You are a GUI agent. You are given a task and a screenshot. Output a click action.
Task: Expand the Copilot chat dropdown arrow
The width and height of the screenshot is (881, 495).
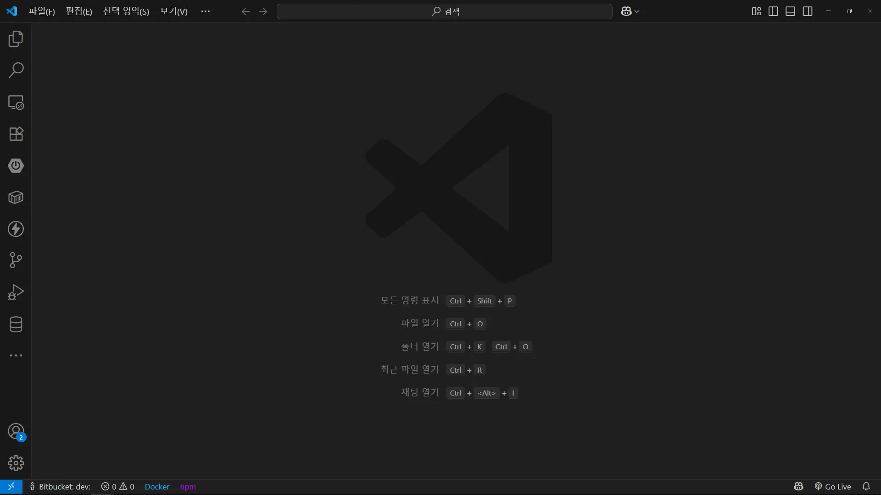(x=637, y=11)
